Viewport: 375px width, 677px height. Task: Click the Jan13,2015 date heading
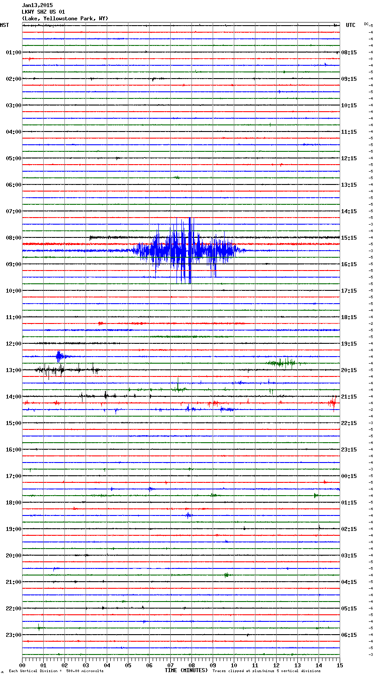(37, 5)
